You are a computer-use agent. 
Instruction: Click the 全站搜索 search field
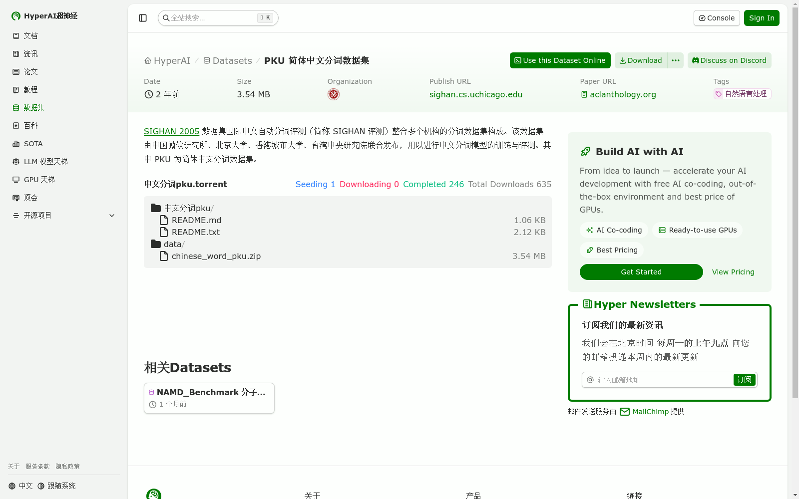[218, 18]
